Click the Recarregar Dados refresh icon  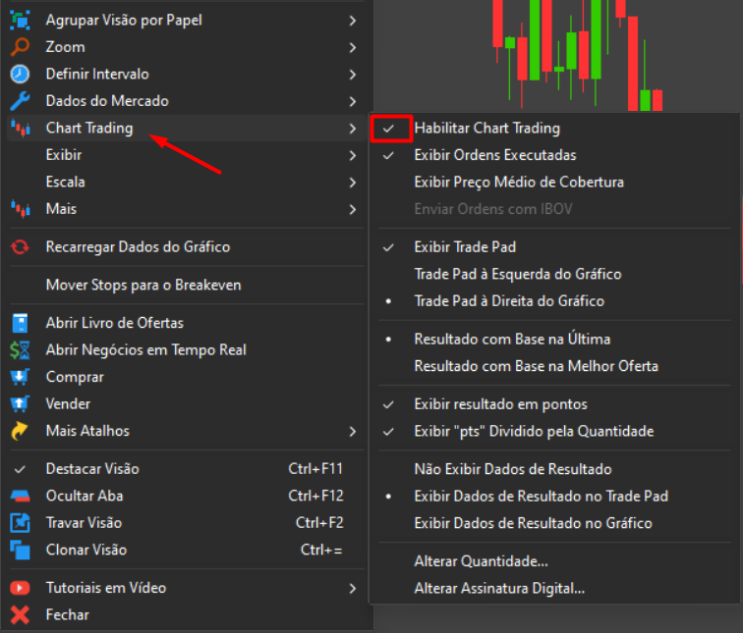(x=20, y=246)
